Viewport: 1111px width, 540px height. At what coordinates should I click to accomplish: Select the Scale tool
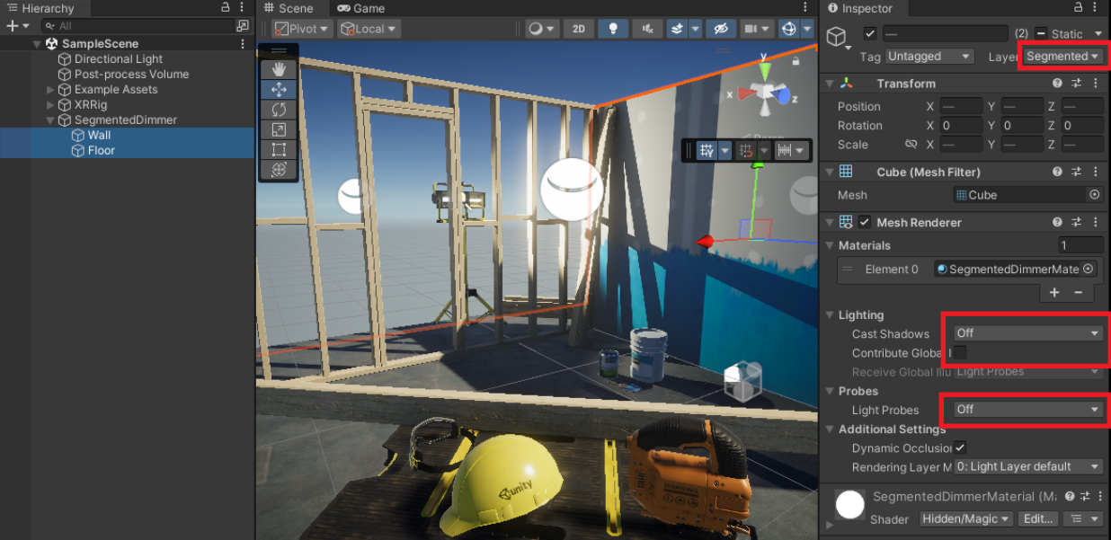(279, 128)
